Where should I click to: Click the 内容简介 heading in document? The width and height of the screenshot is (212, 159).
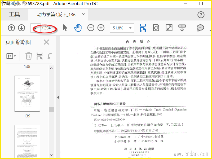click(138, 42)
